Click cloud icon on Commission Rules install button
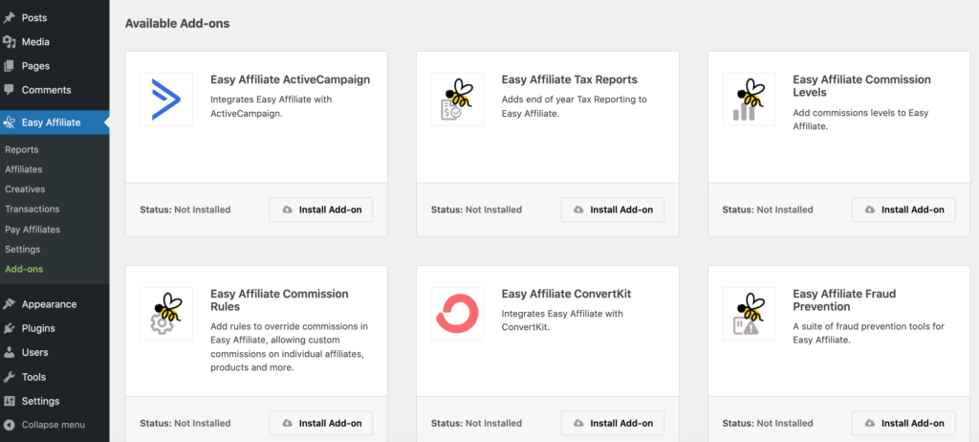 point(287,423)
